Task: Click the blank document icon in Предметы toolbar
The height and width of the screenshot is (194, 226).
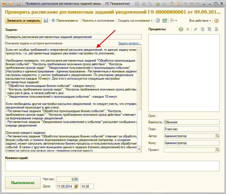Action: point(202,29)
